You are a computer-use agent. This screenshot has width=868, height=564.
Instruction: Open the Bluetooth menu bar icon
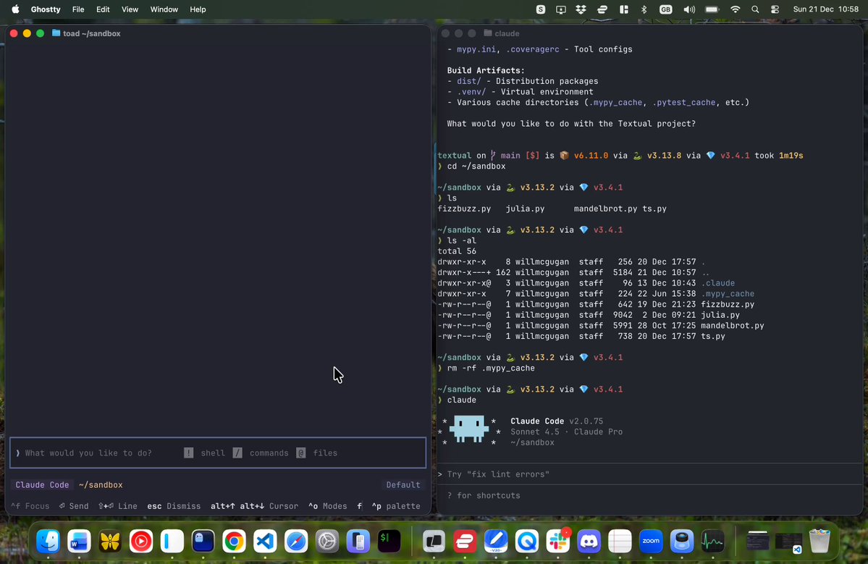point(644,9)
